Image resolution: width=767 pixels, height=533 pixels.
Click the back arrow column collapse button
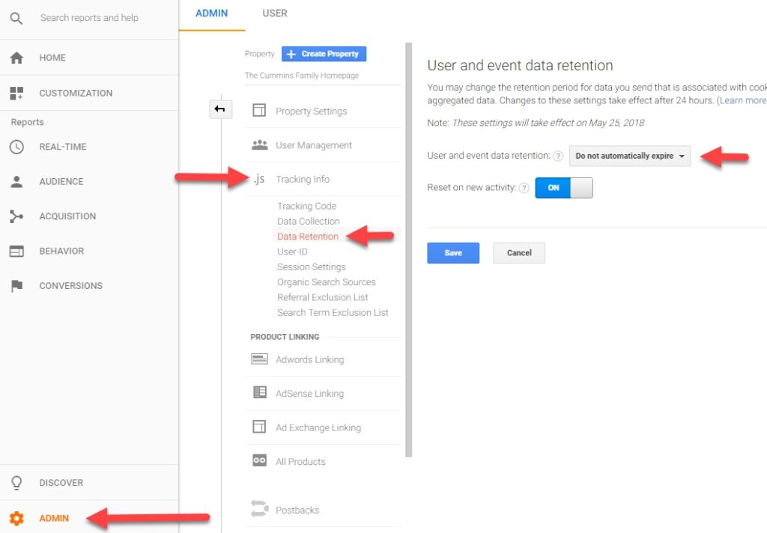pos(219,109)
